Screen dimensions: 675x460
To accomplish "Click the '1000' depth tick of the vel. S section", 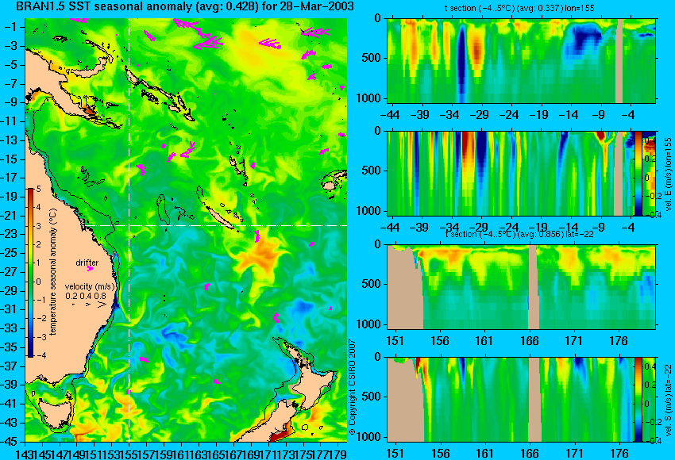I will click(368, 437).
